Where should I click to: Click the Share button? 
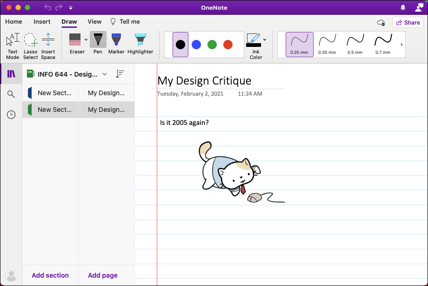pyautogui.click(x=408, y=23)
